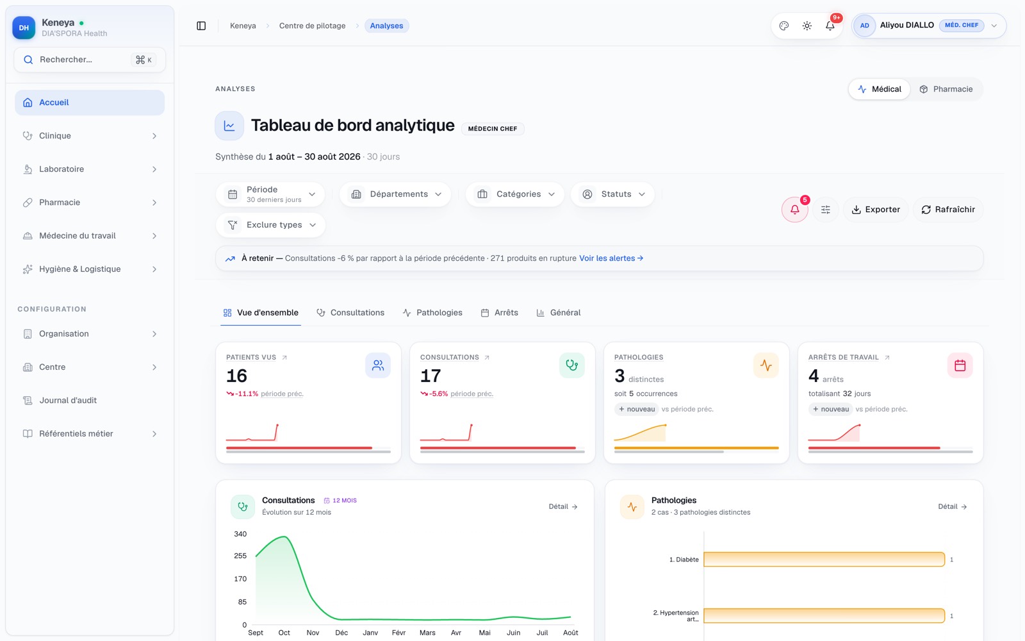Open notifications bell in top bar

point(830,26)
